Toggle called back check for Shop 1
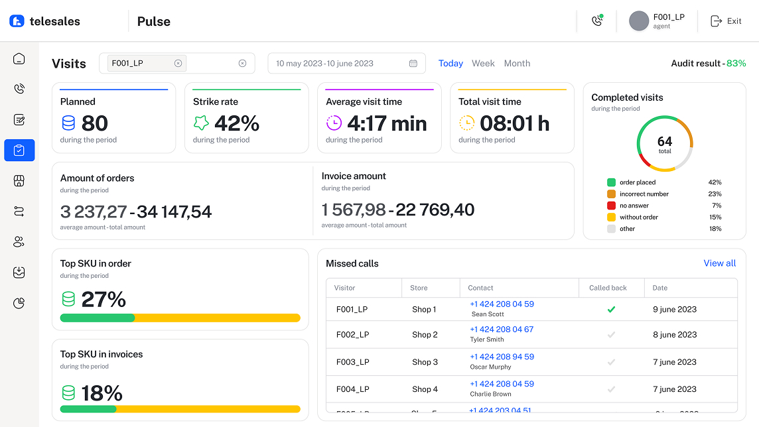This screenshot has width=759, height=427. pos(611,309)
